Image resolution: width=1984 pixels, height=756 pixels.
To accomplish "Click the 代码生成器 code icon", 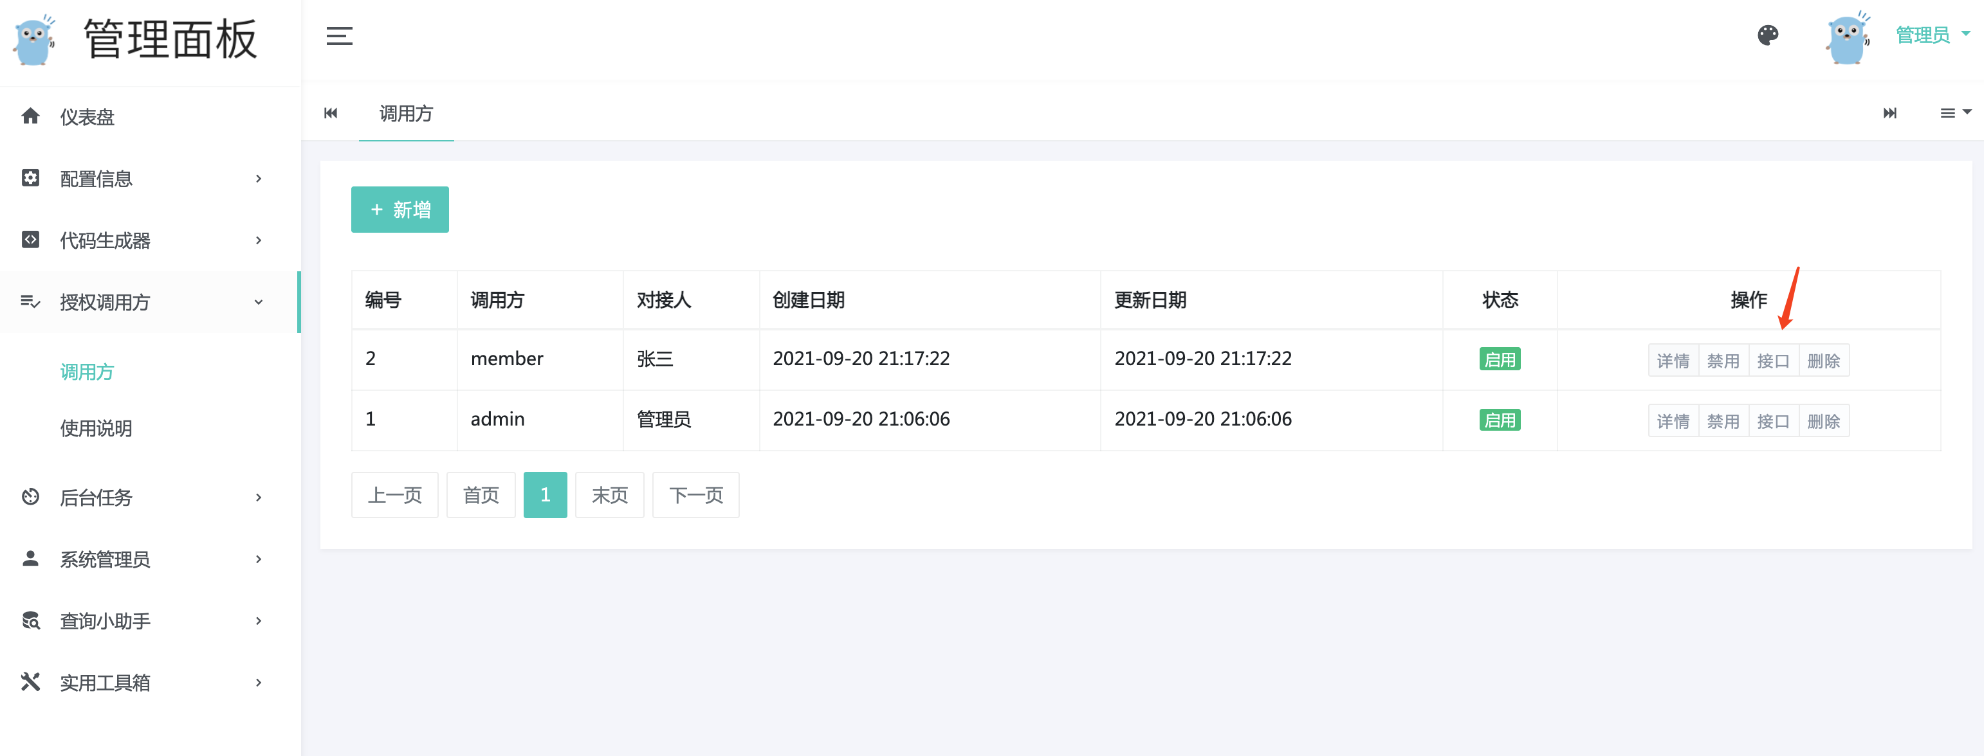I will coord(31,239).
